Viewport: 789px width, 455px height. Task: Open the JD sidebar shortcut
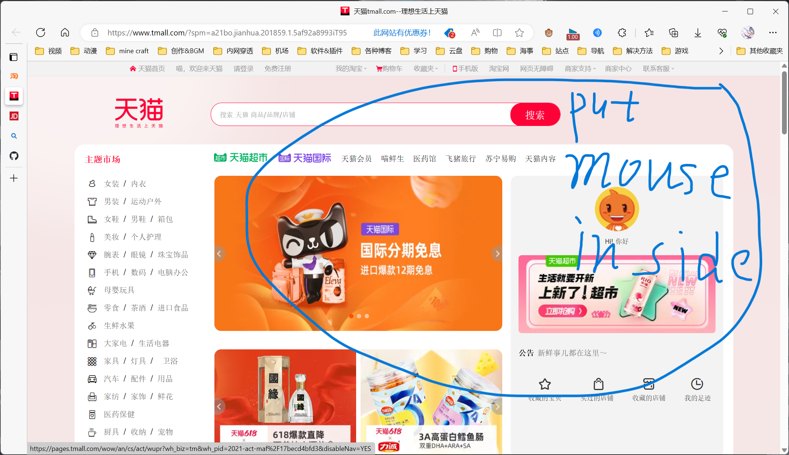pyautogui.click(x=14, y=116)
